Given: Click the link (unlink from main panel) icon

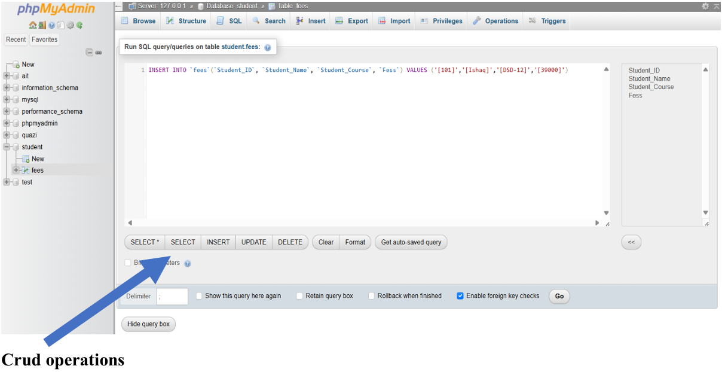Looking at the screenshot, I should click(x=99, y=53).
